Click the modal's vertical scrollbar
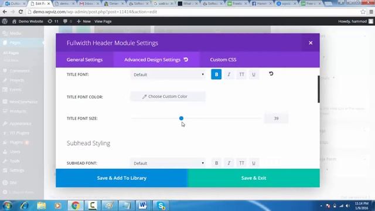This screenshot has height=211, width=375. [319, 89]
